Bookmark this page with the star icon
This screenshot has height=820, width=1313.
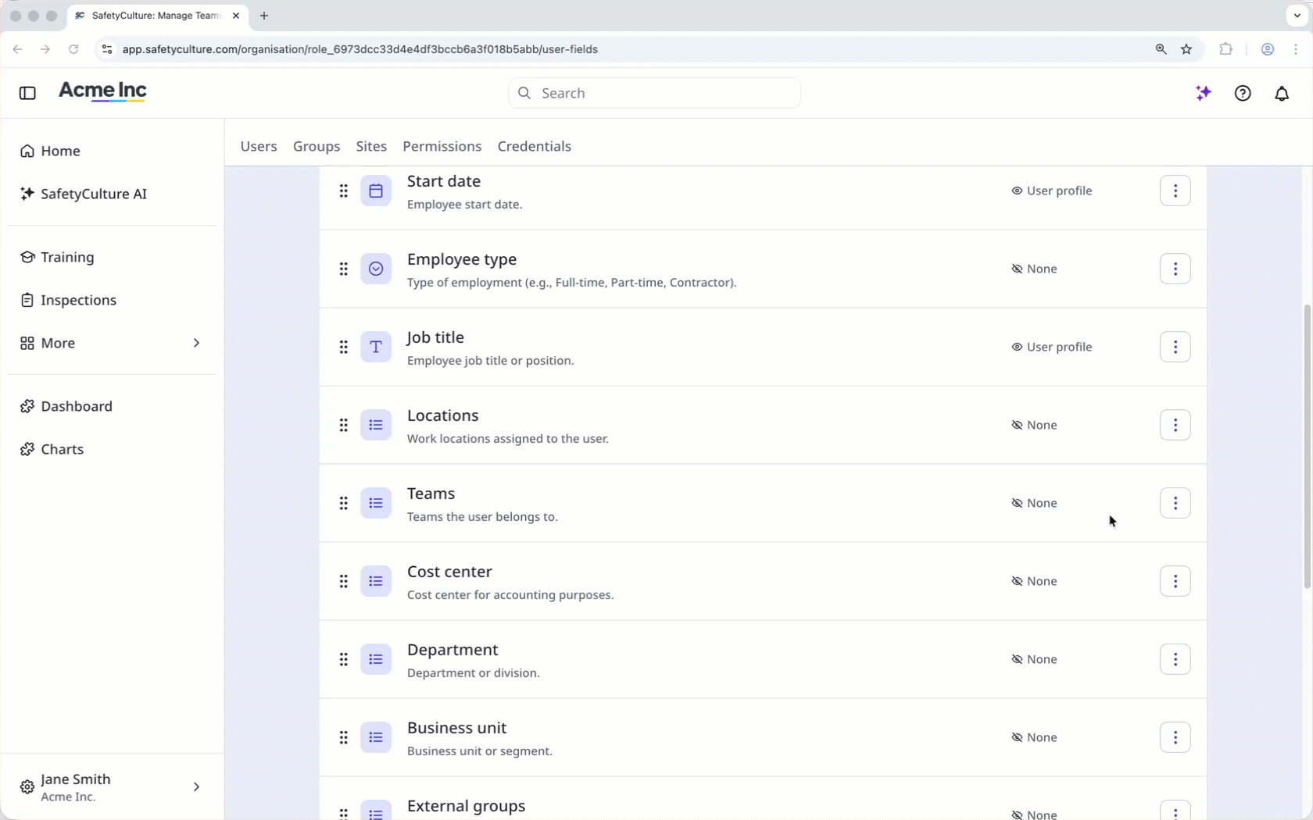click(x=1186, y=49)
